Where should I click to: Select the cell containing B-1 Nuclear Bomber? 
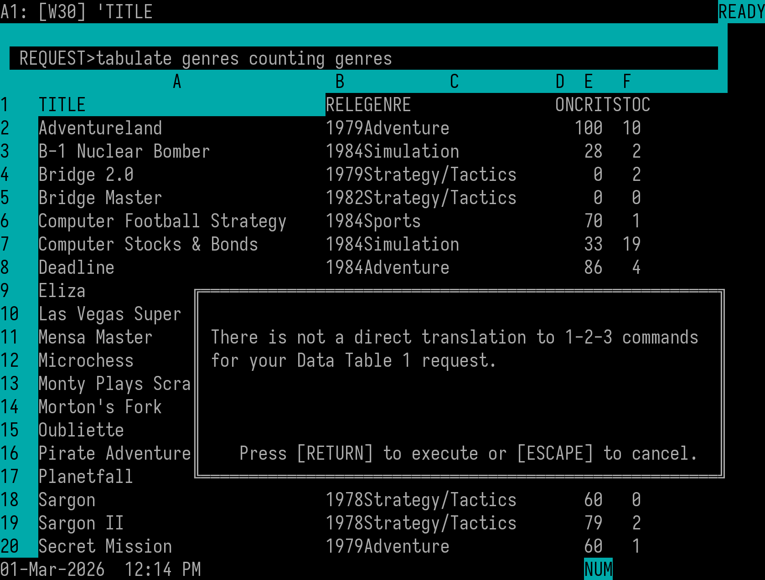124,151
